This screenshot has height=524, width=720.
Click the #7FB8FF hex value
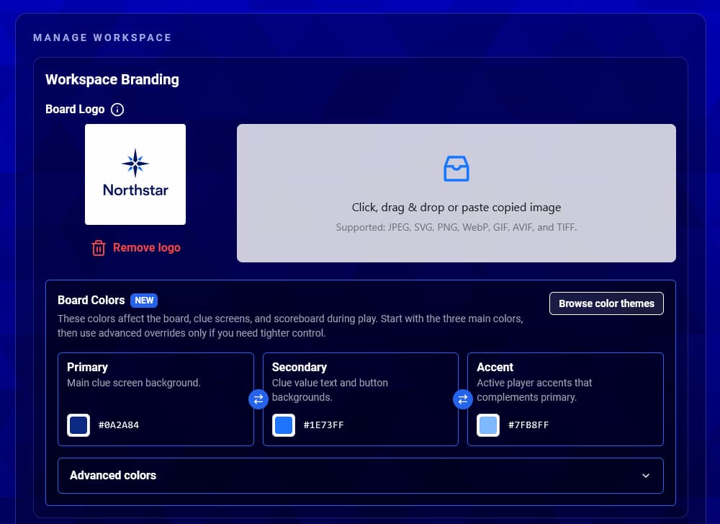pyautogui.click(x=528, y=425)
